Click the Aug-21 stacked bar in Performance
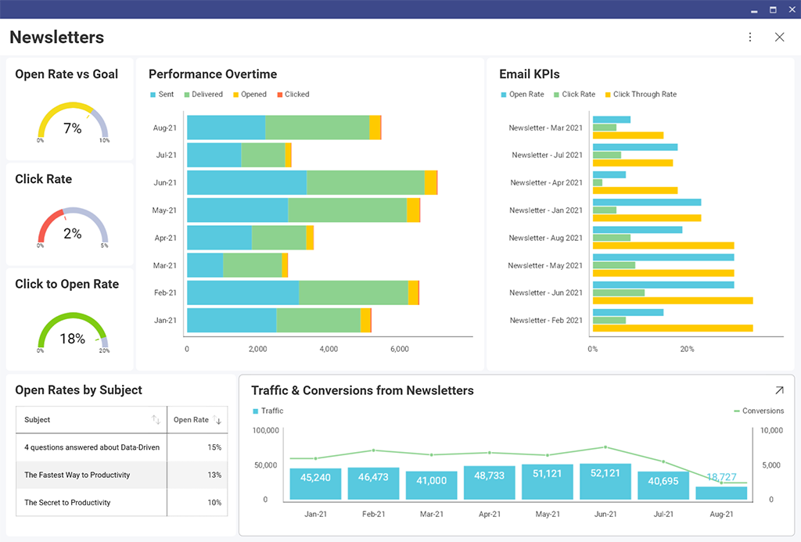 click(284, 127)
